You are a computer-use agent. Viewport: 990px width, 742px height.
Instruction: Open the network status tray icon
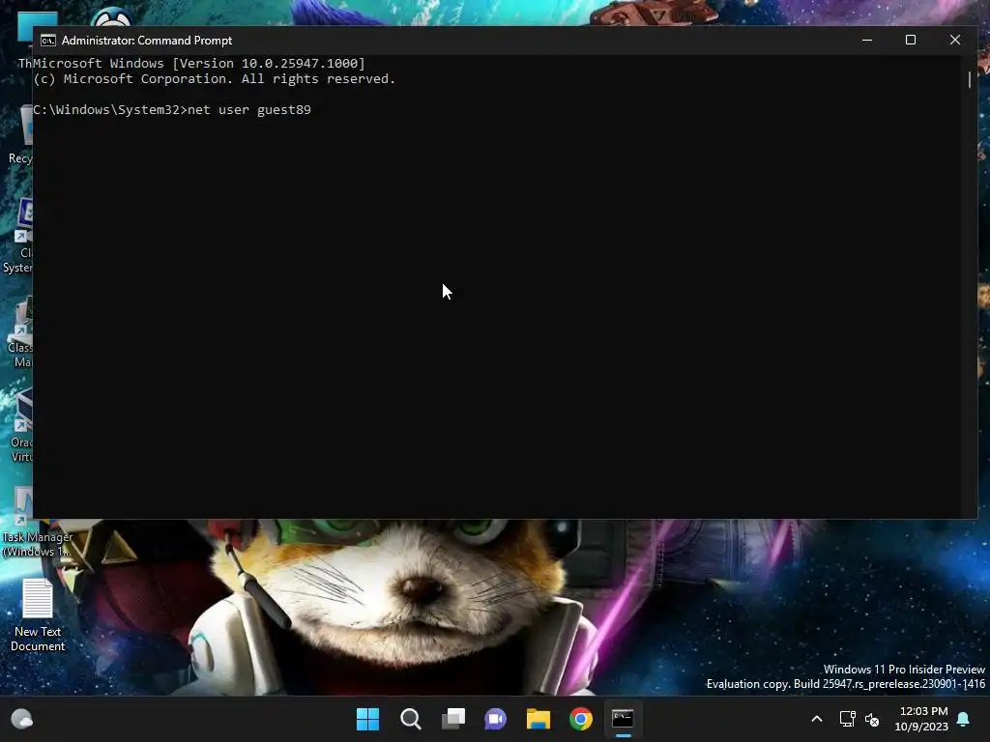847,719
